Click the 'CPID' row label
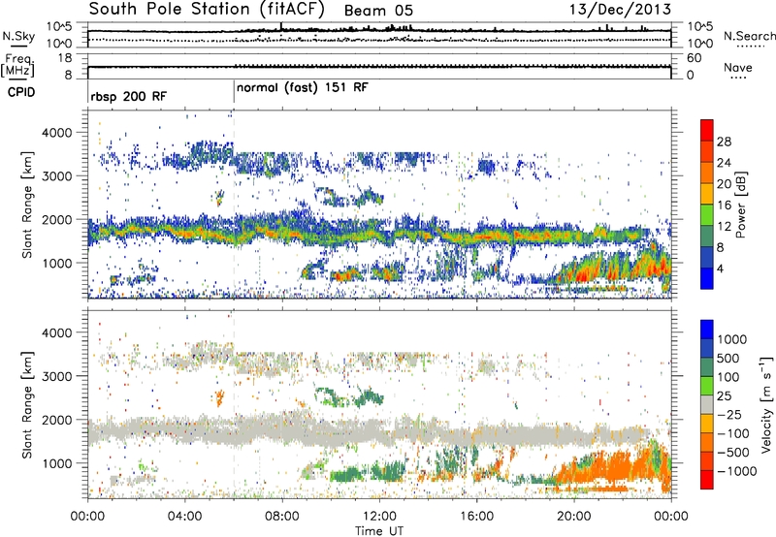This screenshot has width=776, height=537. pos(21,92)
